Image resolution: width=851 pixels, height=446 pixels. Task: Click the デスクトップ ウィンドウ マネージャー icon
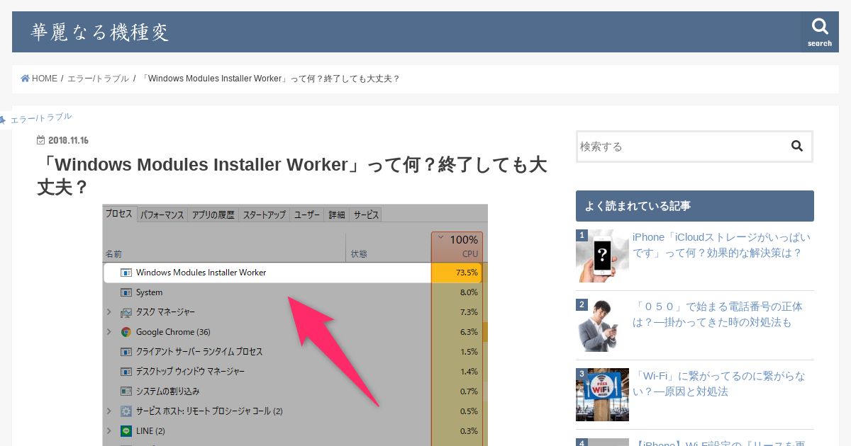click(126, 372)
